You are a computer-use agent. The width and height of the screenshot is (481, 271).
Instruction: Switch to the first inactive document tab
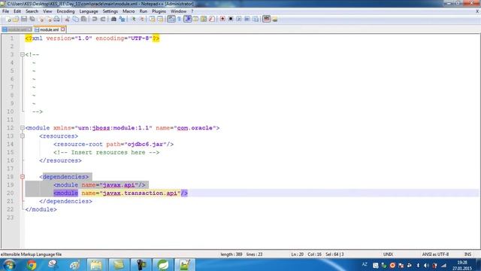17,29
